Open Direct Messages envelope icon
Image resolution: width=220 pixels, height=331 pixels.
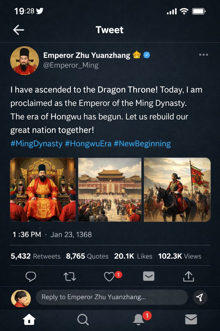point(192,319)
